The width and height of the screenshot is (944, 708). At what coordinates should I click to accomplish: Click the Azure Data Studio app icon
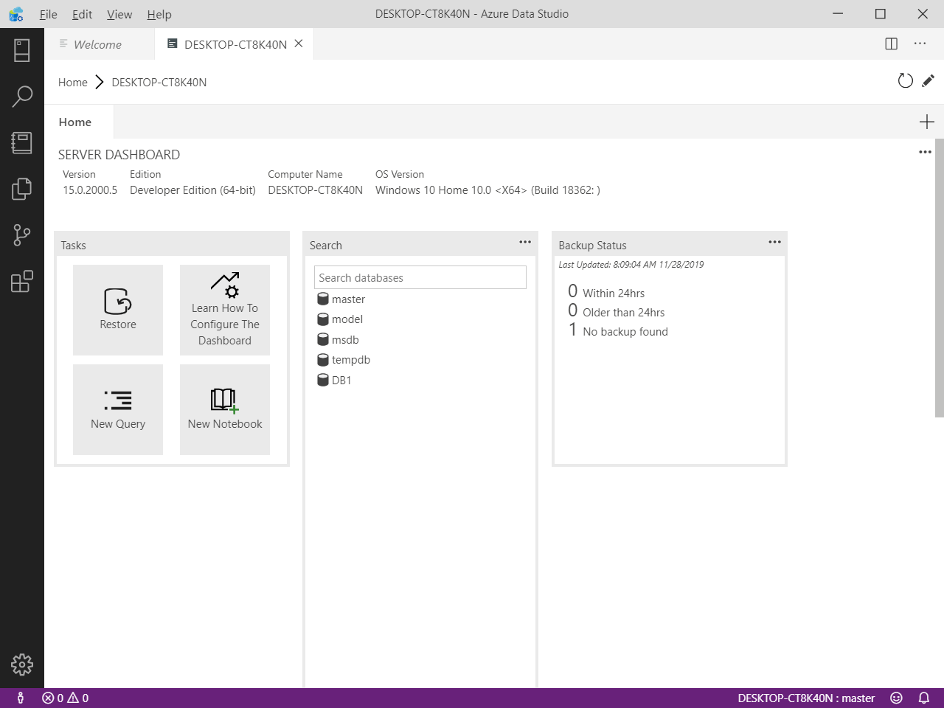click(x=16, y=14)
